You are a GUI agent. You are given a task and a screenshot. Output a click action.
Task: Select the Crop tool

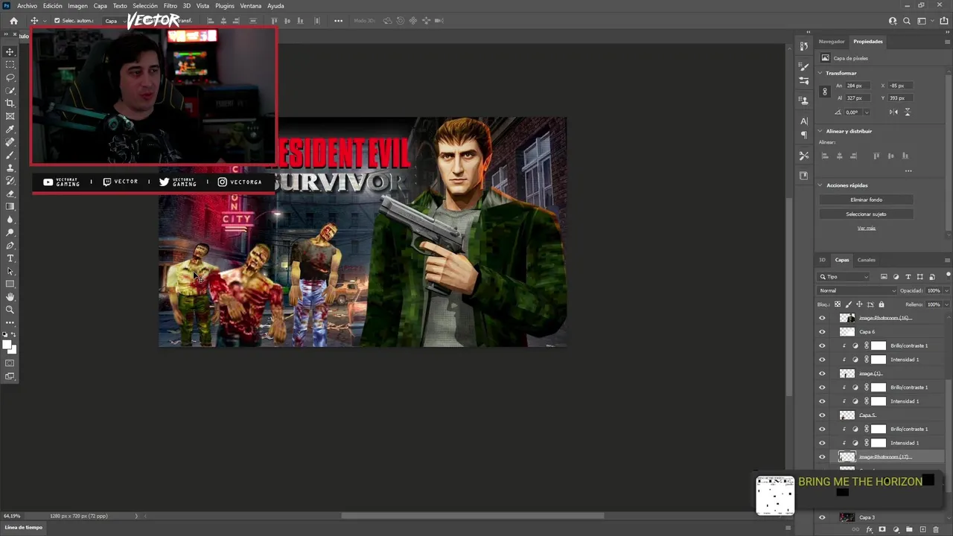point(10,103)
